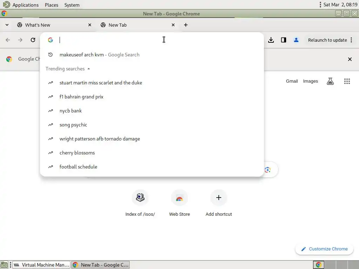Collapse the Trending searches section
Viewport: 359px width, 269px height.
pos(89,69)
